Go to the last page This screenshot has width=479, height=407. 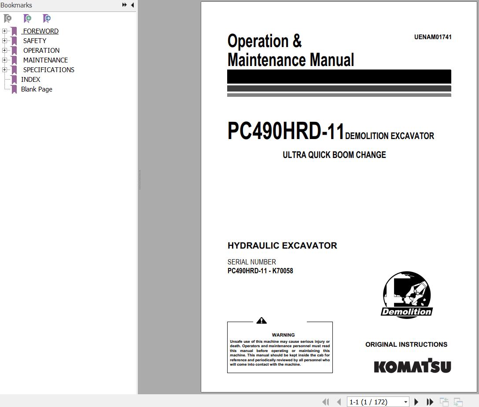[x=430, y=402]
